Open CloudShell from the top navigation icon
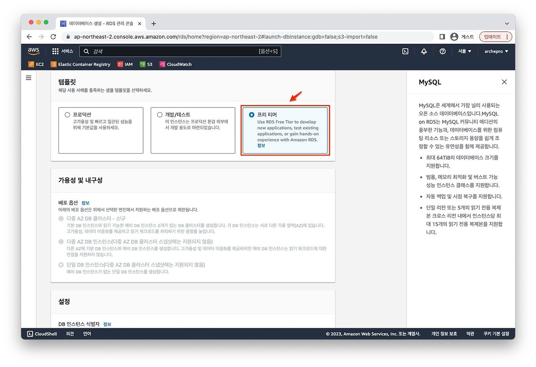 click(x=405, y=51)
